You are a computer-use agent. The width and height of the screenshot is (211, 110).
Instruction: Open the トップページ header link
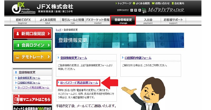(123, 3)
